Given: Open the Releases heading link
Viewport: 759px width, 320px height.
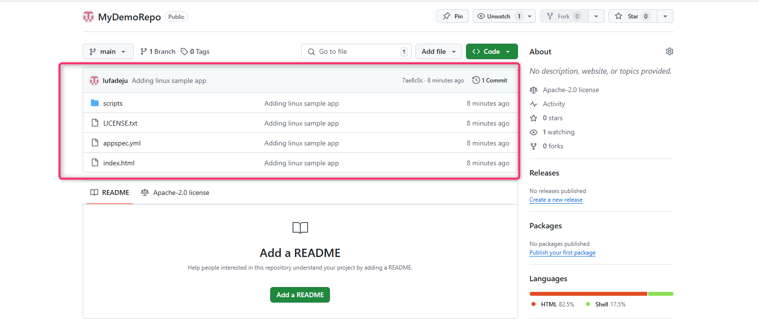Looking at the screenshot, I should click(544, 173).
